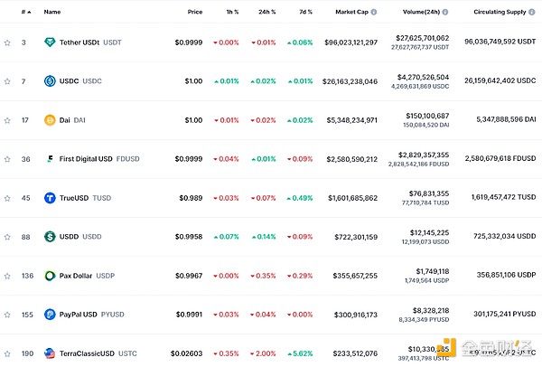
Task: Click the USDD coin logo
Action: (x=50, y=237)
